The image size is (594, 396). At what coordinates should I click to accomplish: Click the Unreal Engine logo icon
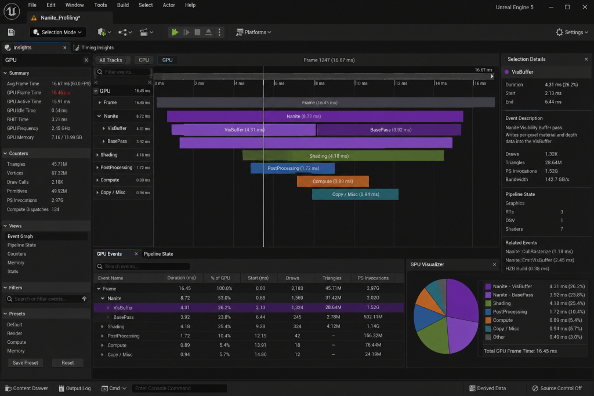point(12,11)
